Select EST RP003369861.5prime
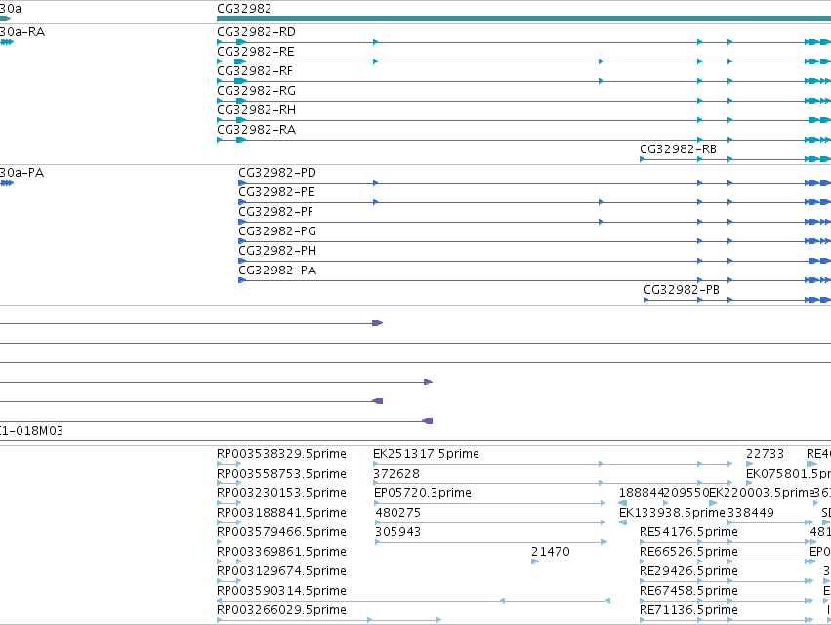Viewport: 831px width, 625px height. [281, 552]
